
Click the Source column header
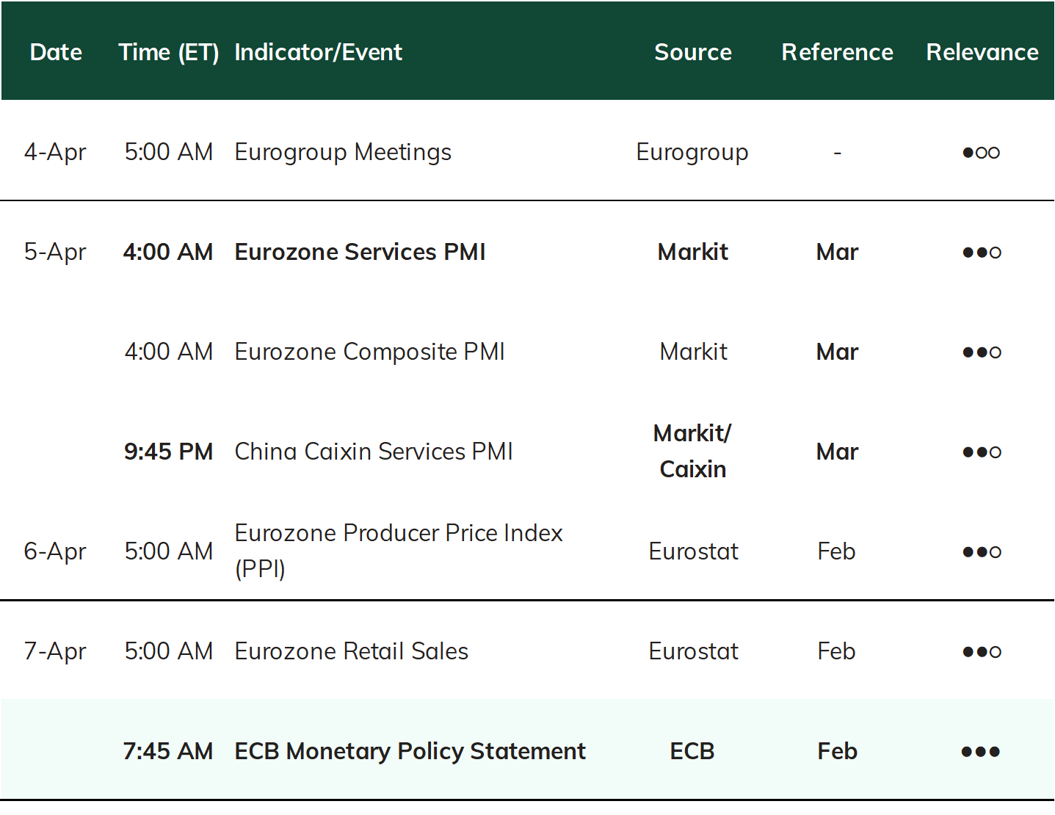[693, 52]
